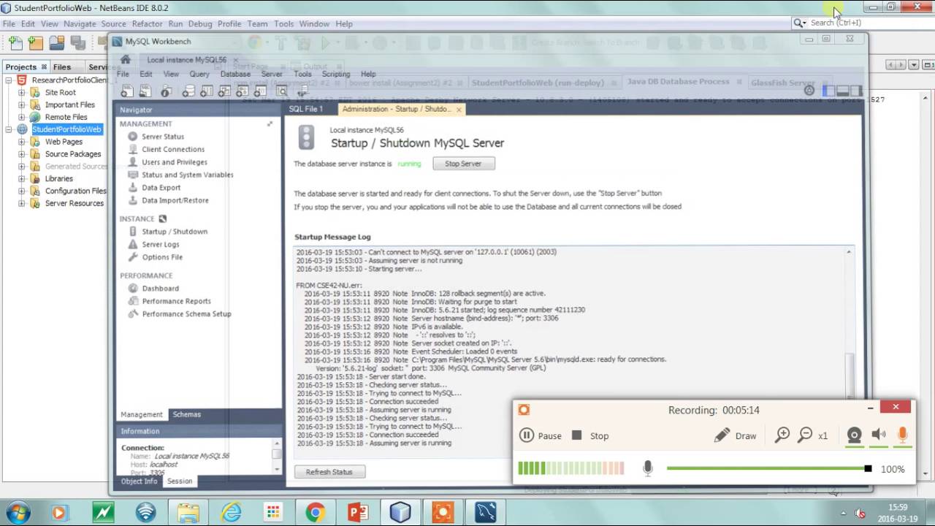The width and height of the screenshot is (935, 526).
Task: Collapse the StudentPortfolioWeb project node
Action: coord(9,129)
